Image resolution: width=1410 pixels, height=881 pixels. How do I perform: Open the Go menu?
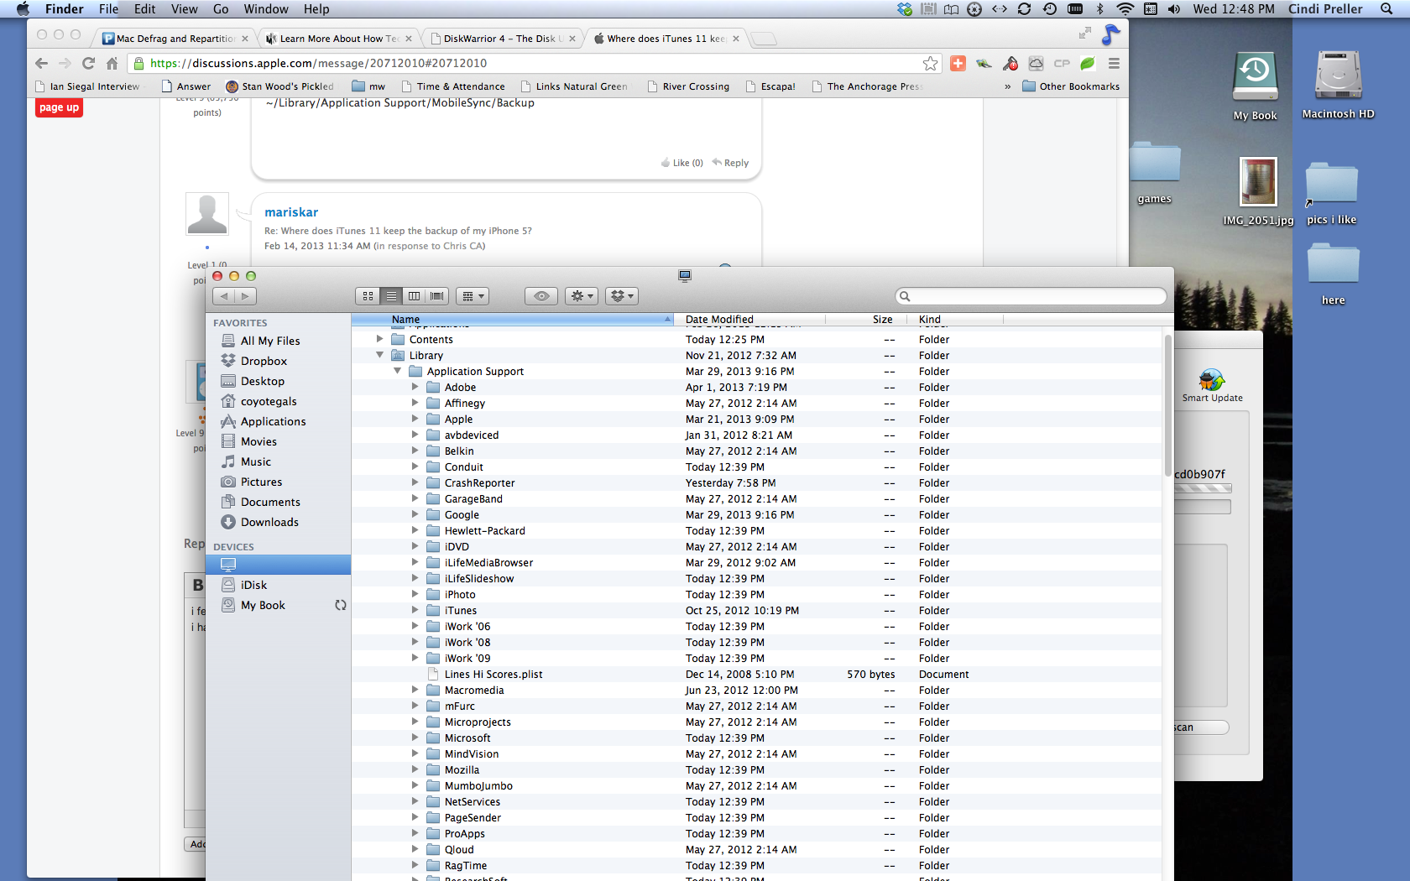click(221, 9)
